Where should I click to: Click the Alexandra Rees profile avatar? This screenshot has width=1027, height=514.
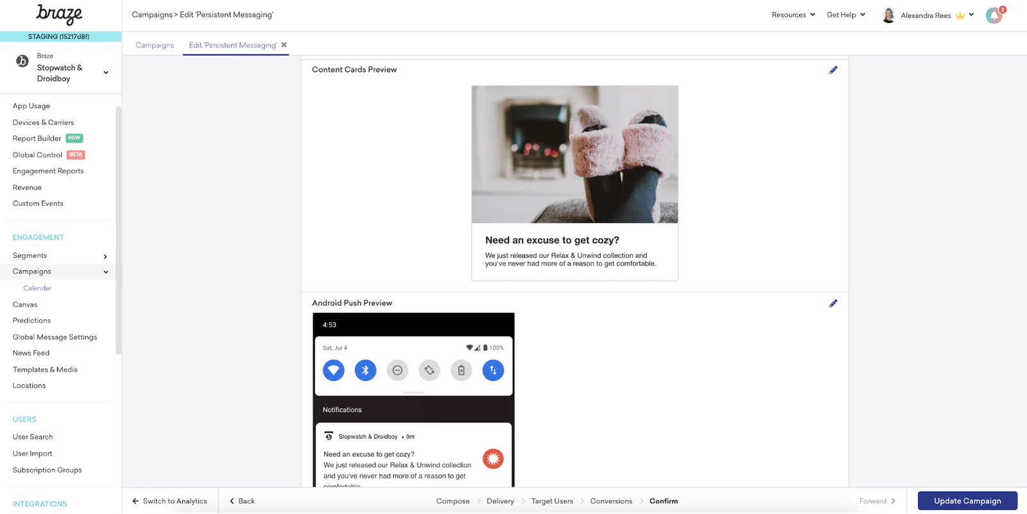(x=888, y=15)
